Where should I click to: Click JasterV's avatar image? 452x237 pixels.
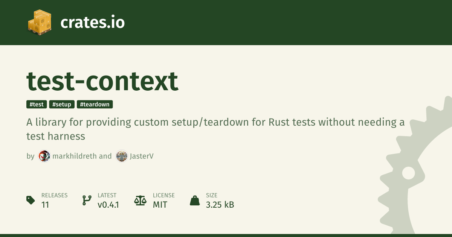tap(122, 156)
